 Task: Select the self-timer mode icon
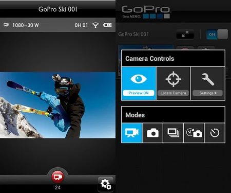point(215,133)
